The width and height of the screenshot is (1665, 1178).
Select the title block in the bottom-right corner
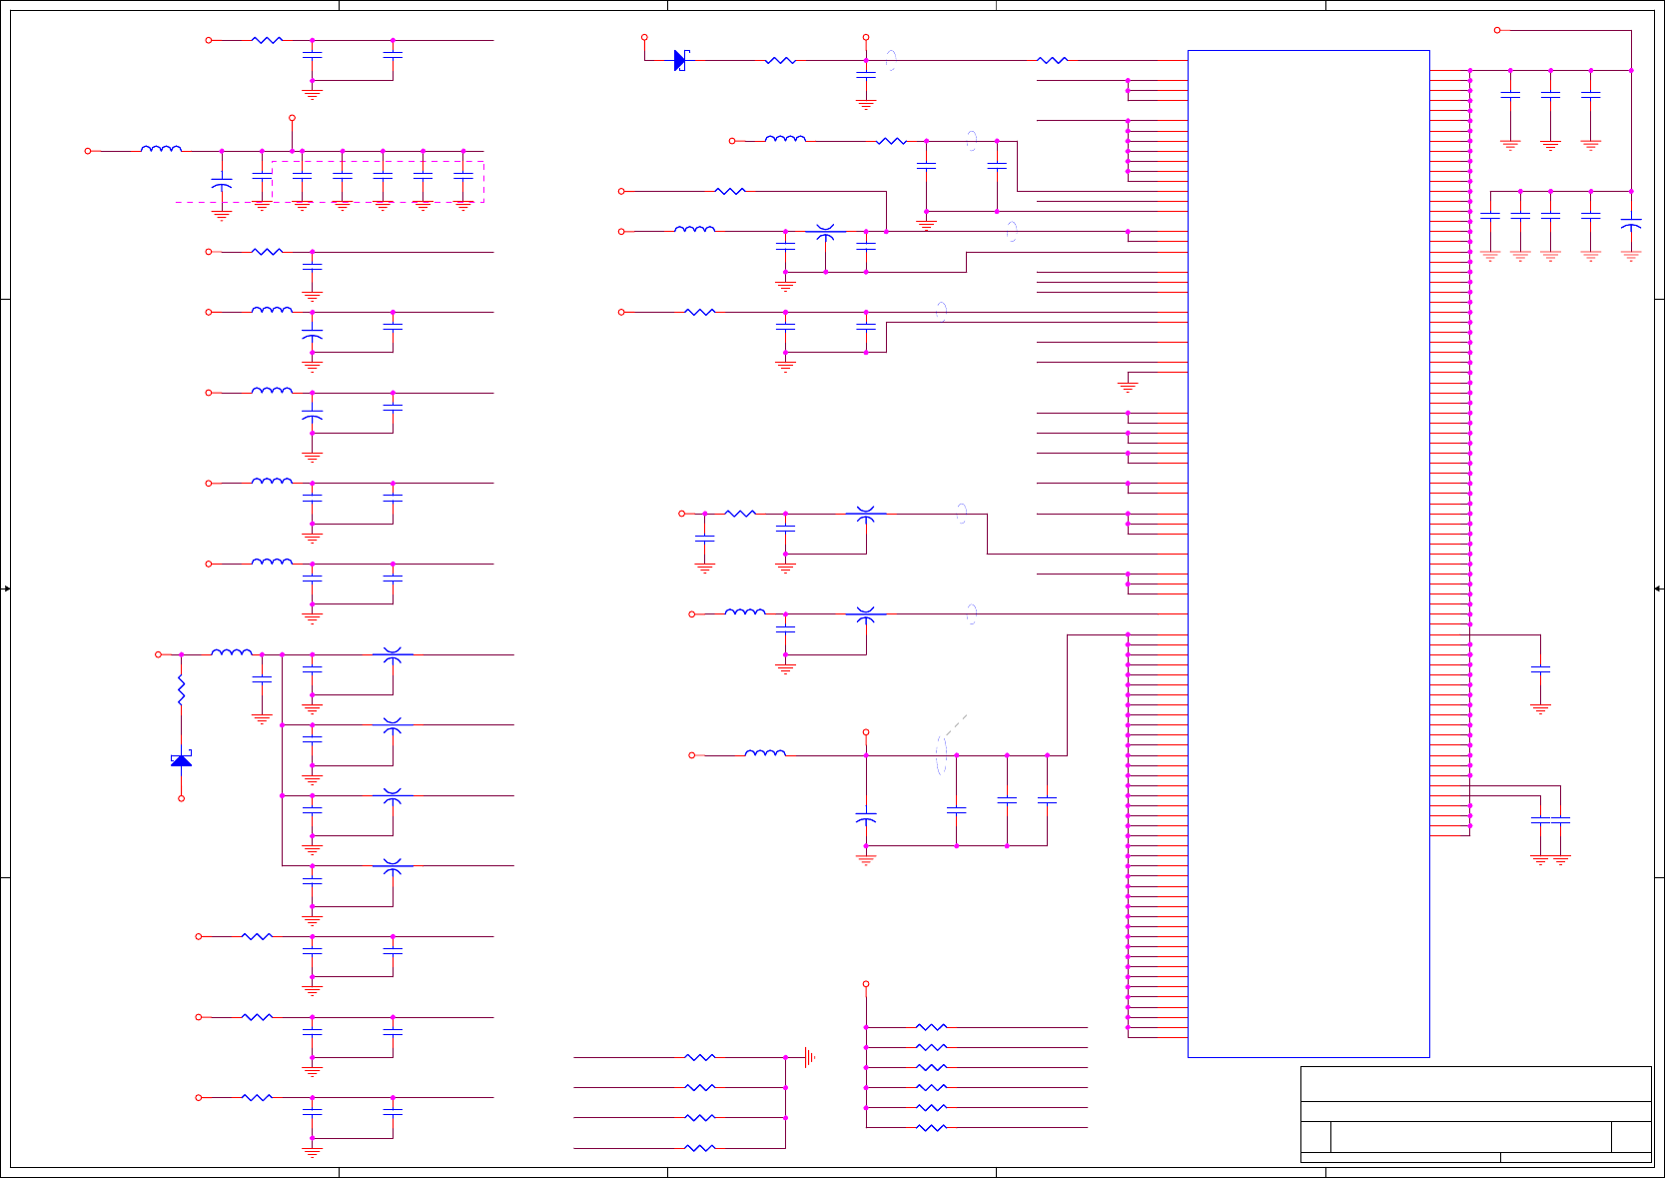click(1475, 1114)
